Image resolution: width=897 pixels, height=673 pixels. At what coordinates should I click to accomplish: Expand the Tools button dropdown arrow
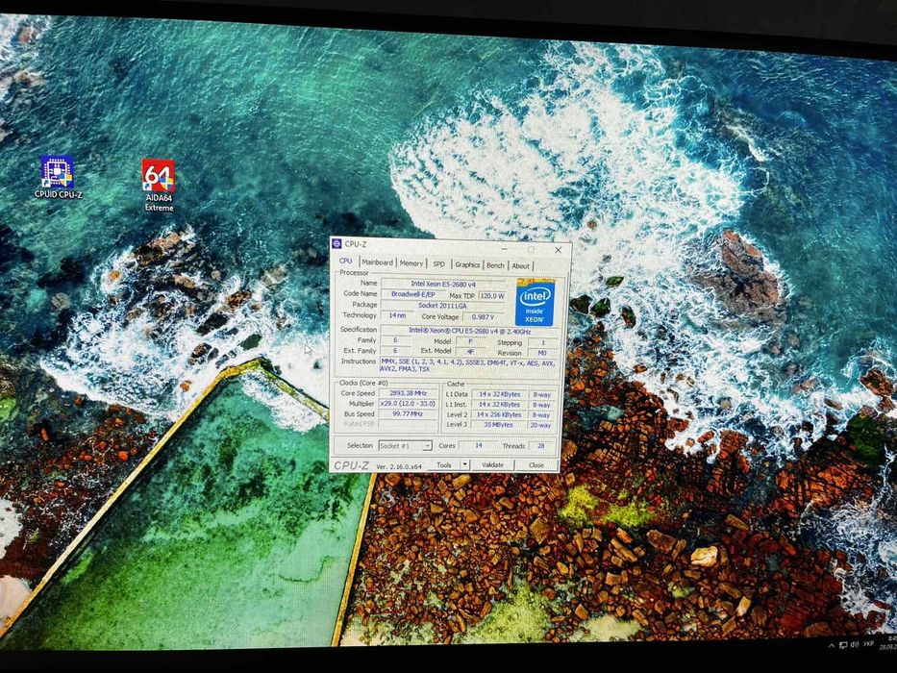(465, 464)
